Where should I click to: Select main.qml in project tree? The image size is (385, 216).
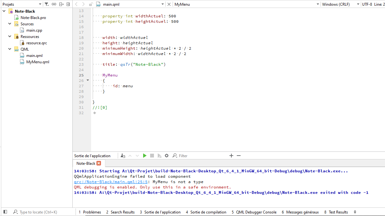coord(34,56)
